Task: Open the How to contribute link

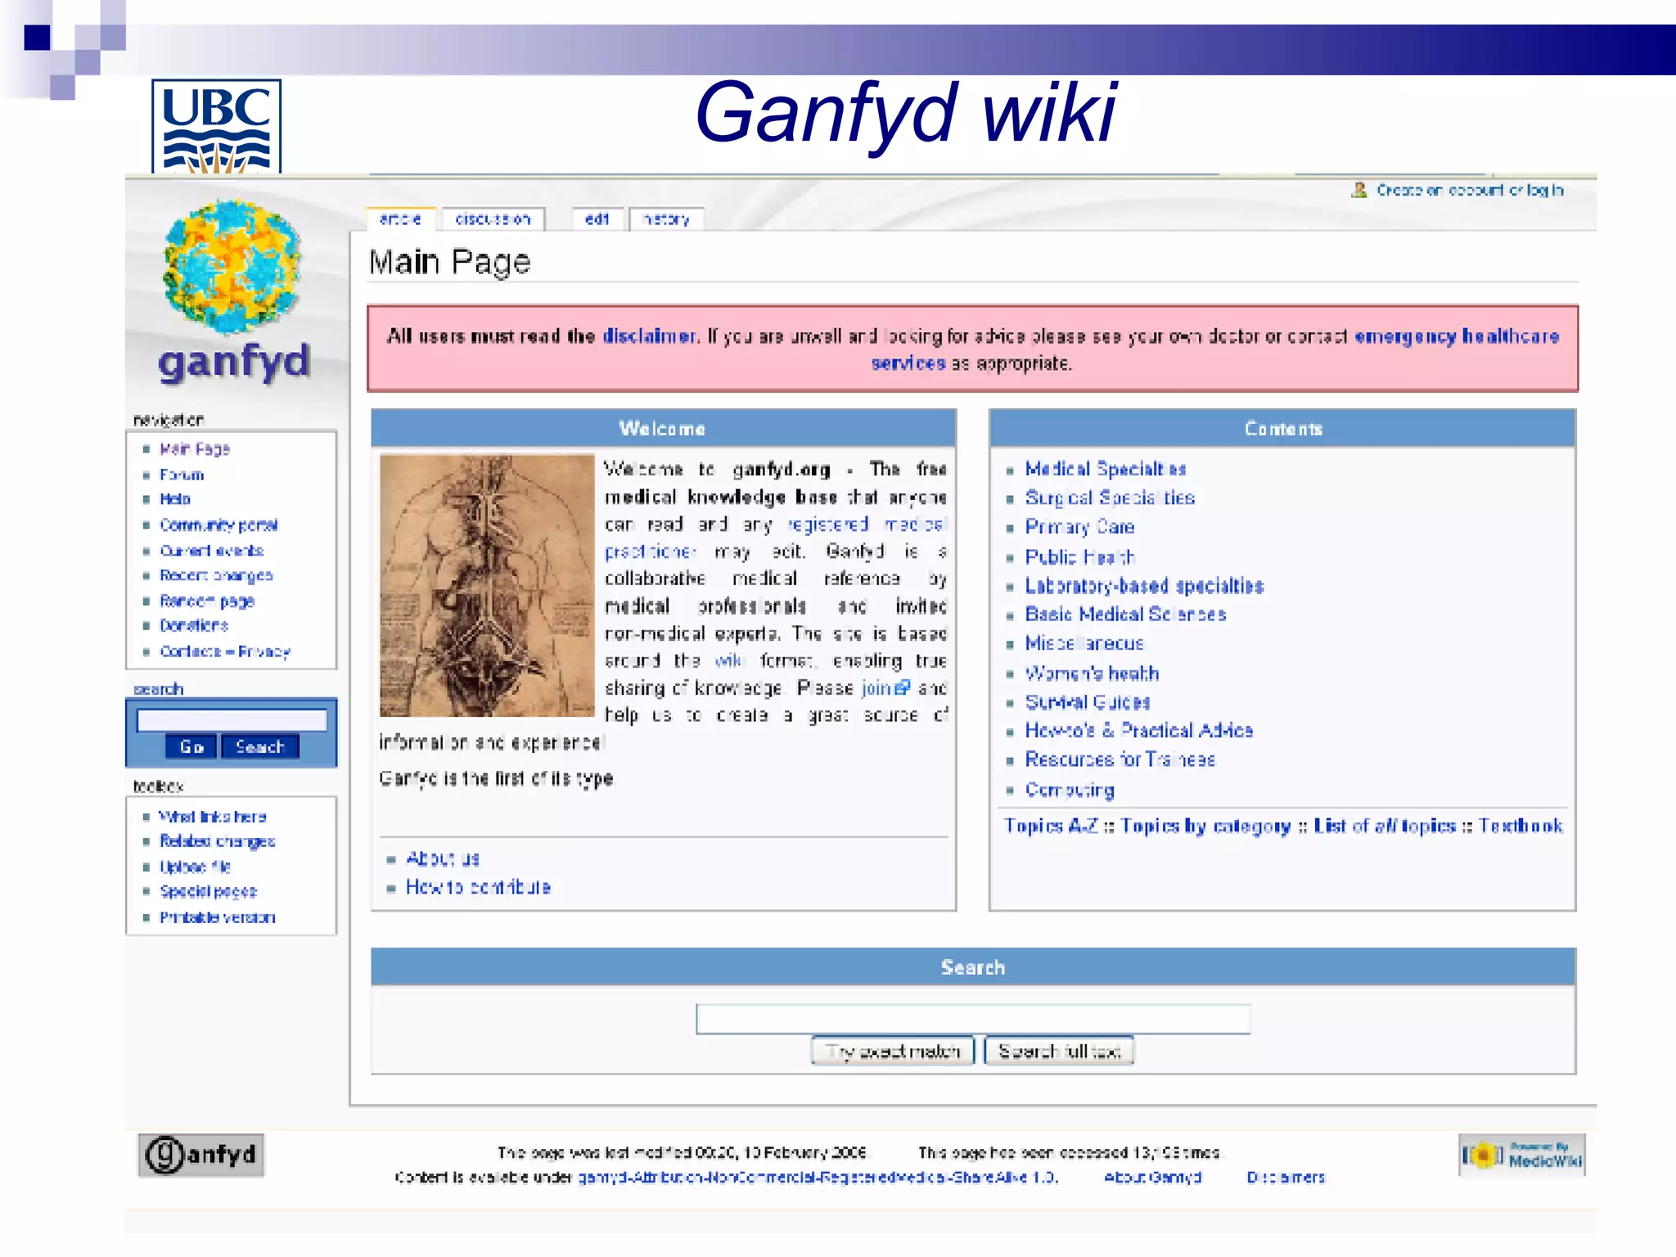Action: click(x=478, y=887)
